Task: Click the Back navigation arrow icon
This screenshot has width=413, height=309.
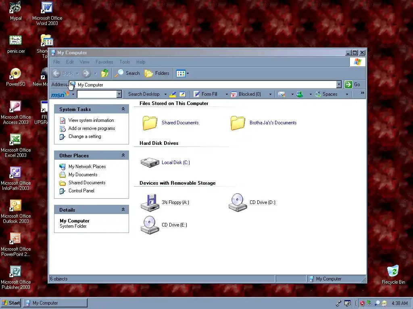Action: [56, 73]
